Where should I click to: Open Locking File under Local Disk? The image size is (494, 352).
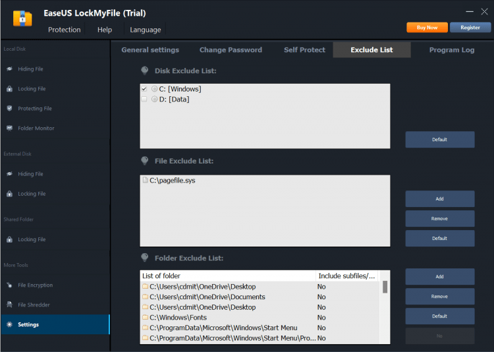[x=32, y=89]
